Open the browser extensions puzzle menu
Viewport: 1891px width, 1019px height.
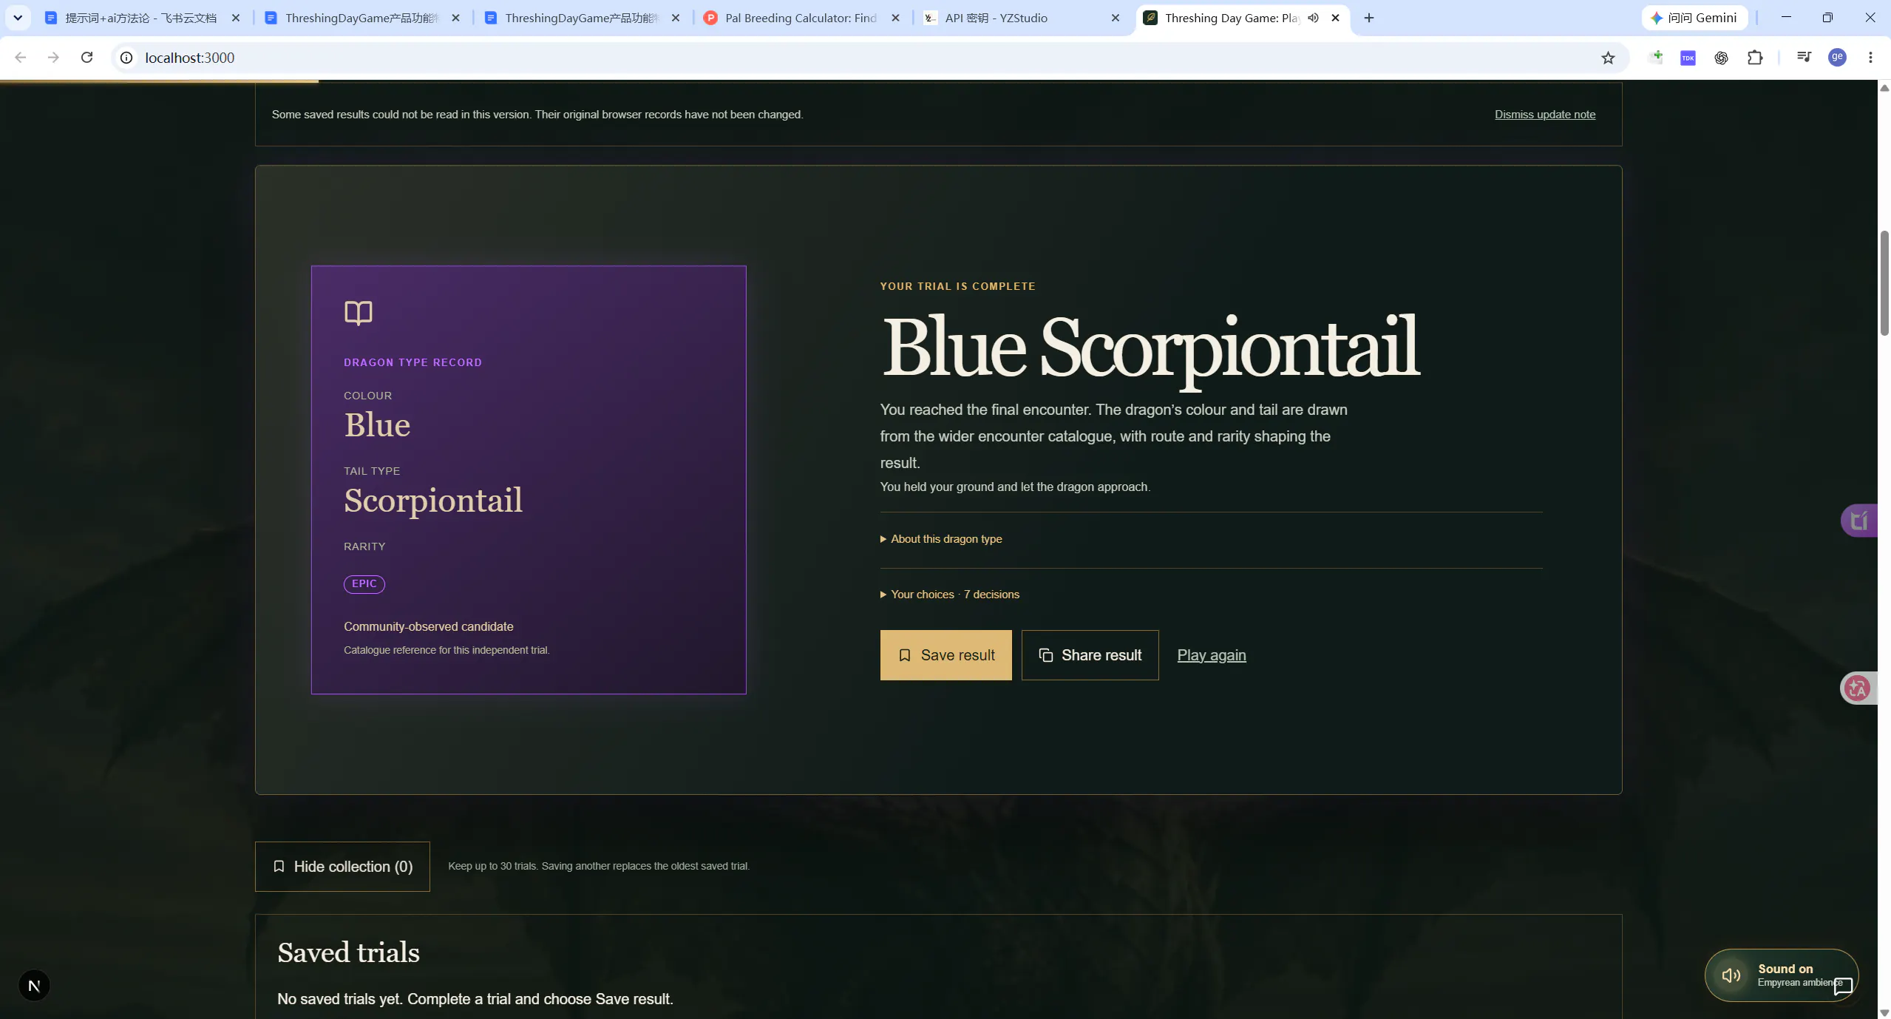[x=1754, y=58]
